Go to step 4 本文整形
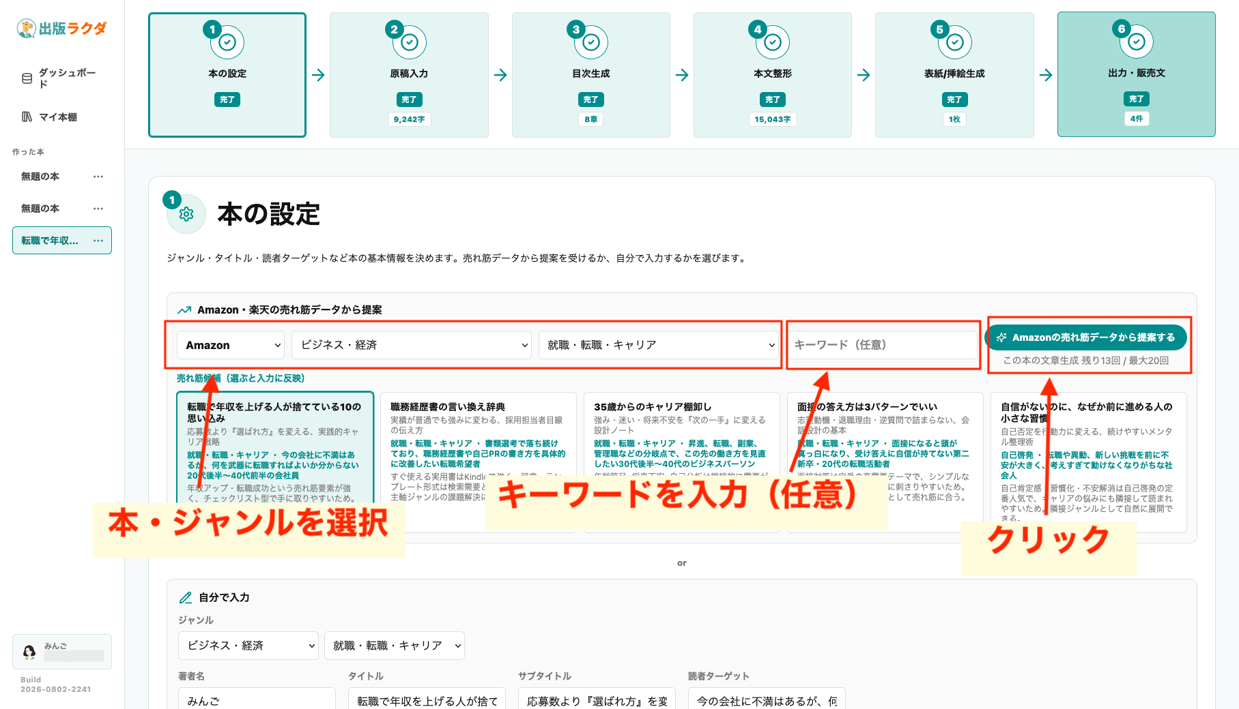Screen dimensions: 1239x709 [x=773, y=75]
